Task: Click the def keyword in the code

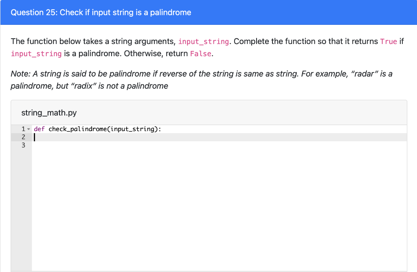Action: tap(39, 129)
